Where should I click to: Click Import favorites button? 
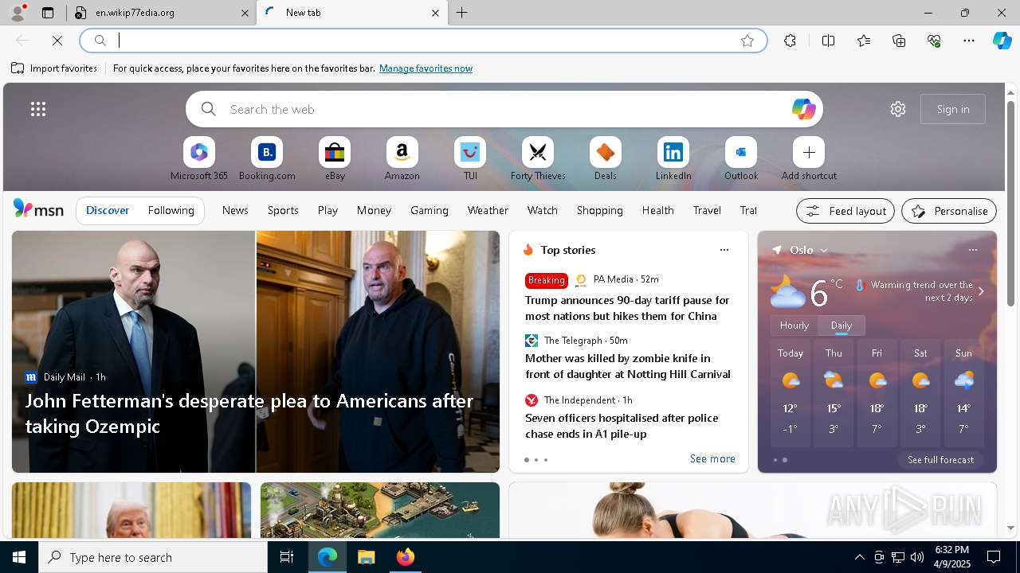pyautogui.click(x=54, y=68)
